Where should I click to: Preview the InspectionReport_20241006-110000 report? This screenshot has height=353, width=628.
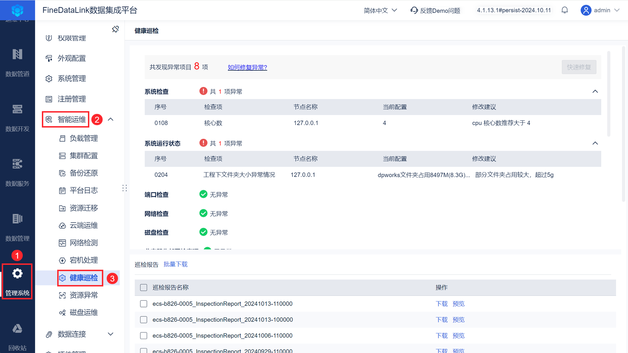[x=458, y=336]
